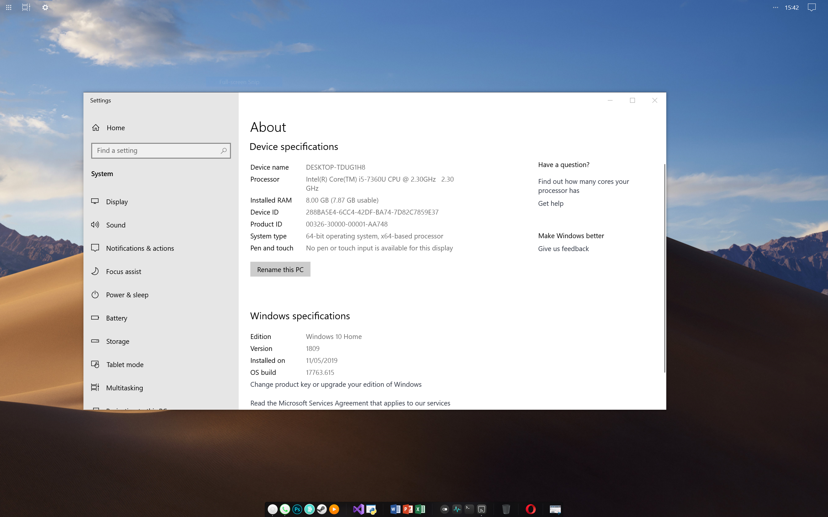Launch Steam from the dock
The height and width of the screenshot is (517, 828).
(321, 509)
